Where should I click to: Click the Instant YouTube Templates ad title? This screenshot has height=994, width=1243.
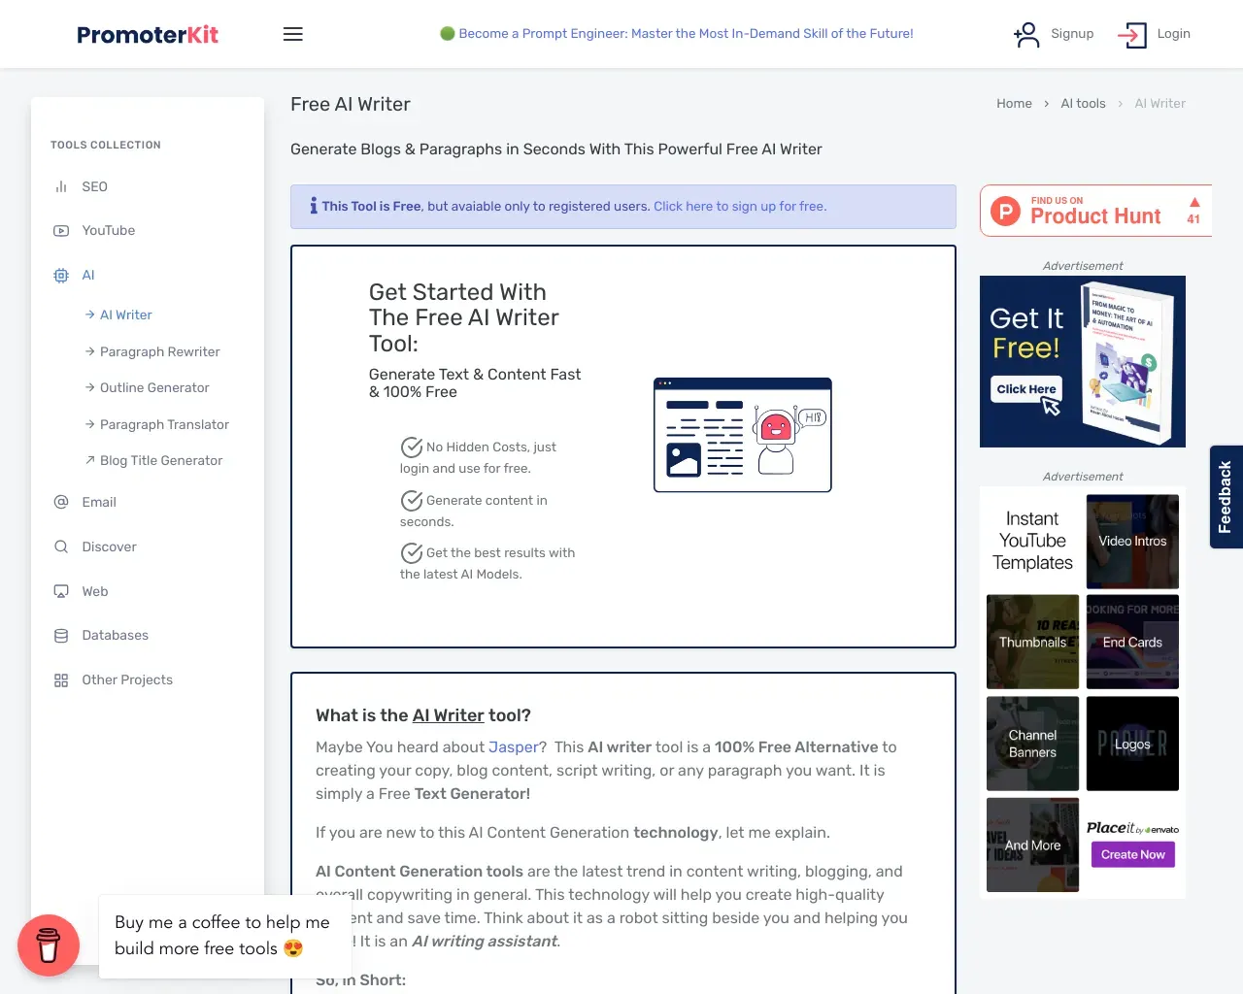(x=1032, y=542)
